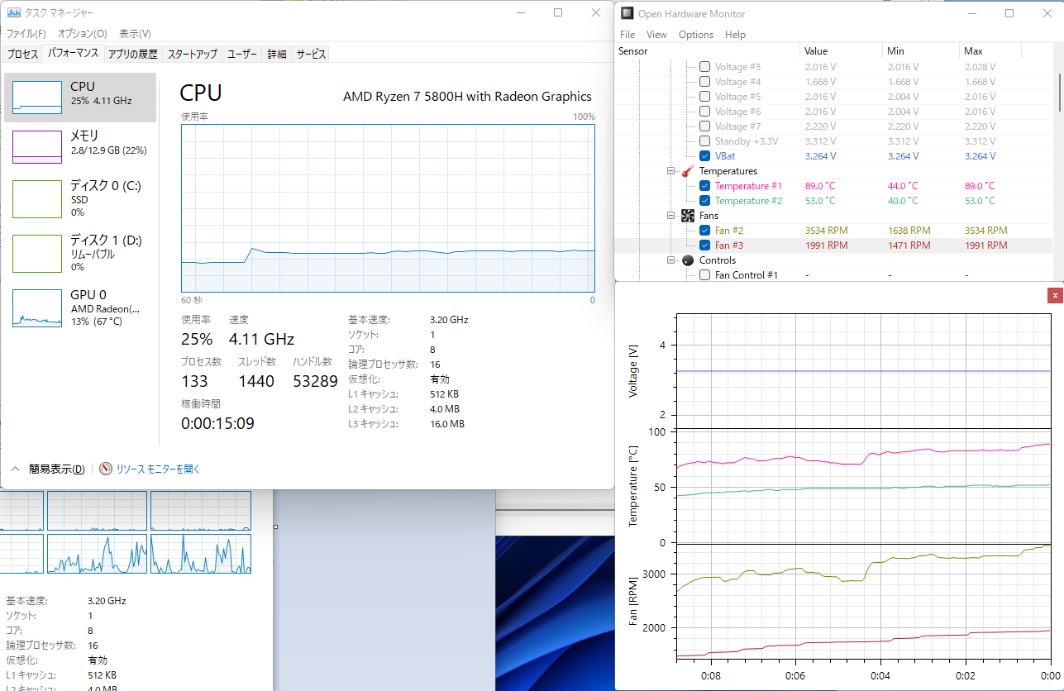The height and width of the screenshot is (691, 1064).
Task: Click the uptime 0:00:15:09 value
Action: [217, 423]
